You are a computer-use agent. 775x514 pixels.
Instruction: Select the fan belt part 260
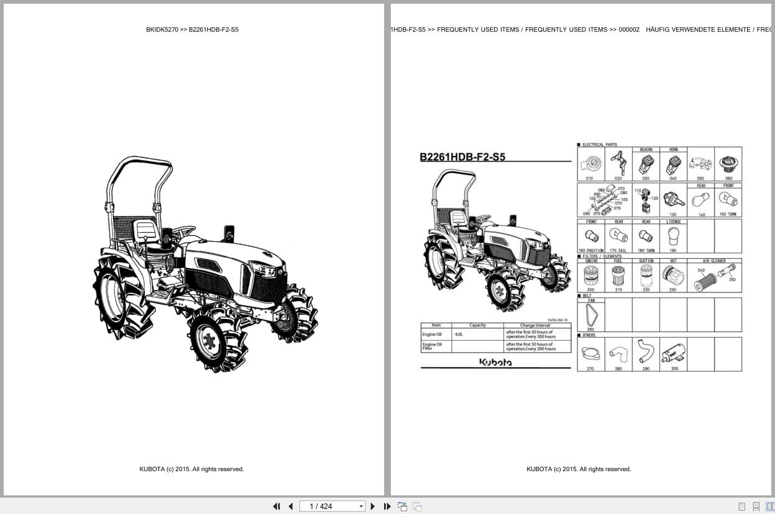coord(590,317)
